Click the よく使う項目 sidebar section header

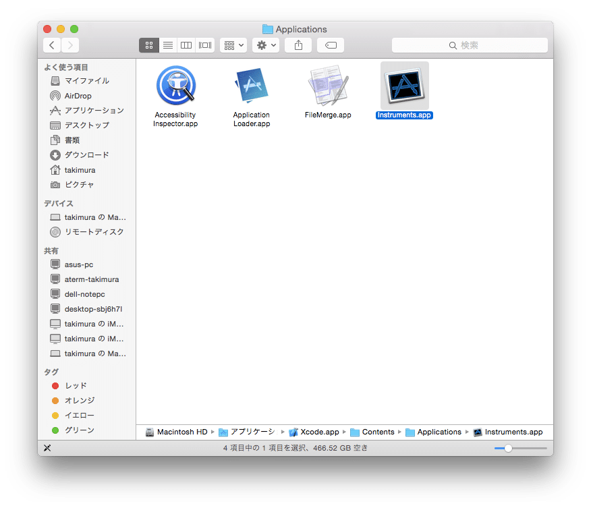click(x=66, y=67)
